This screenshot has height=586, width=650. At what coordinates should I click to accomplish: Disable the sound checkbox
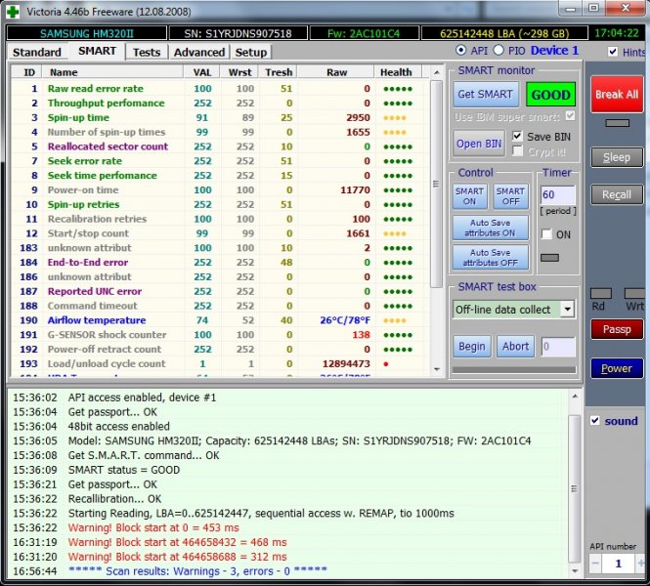(x=595, y=421)
